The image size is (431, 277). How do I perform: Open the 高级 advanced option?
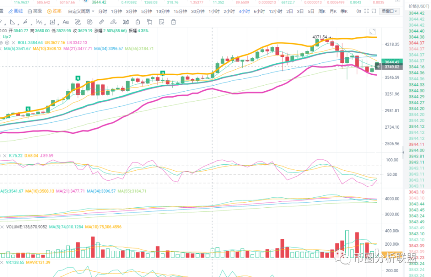pyautogui.click(x=34, y=11)
